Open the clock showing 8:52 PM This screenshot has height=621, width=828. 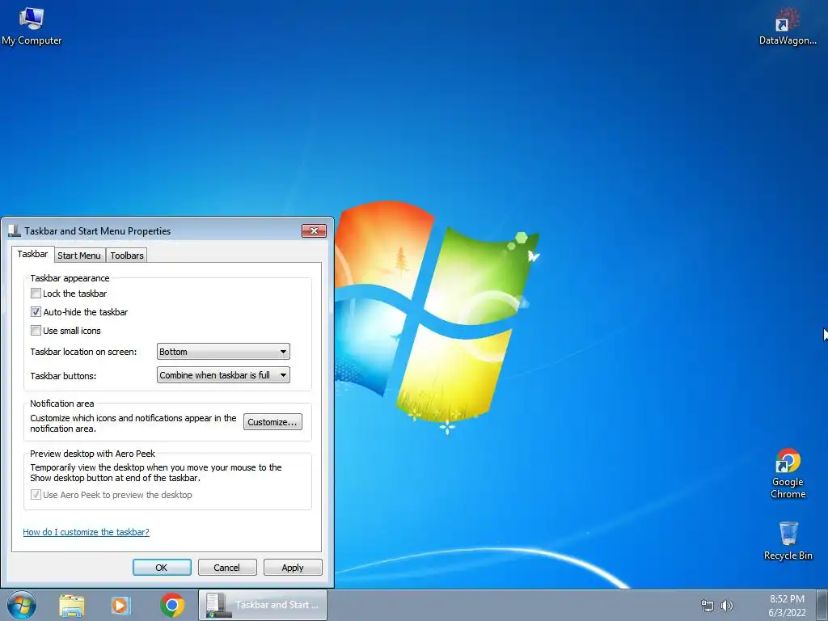click(787, 606)
